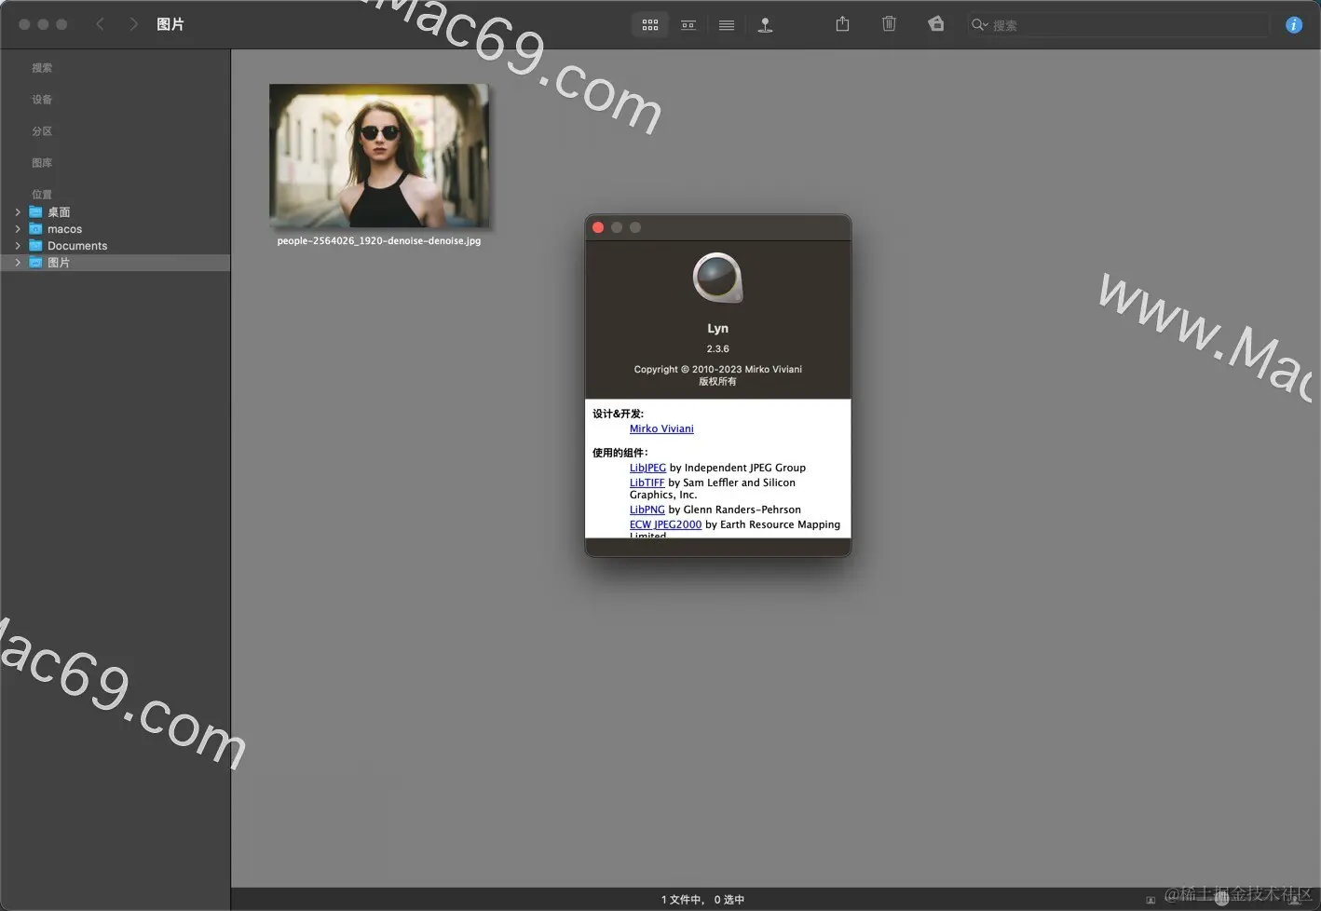1321x911 pixels.
Task: Click the Lyn name in about dialog
Action: [x=717, y=329]
